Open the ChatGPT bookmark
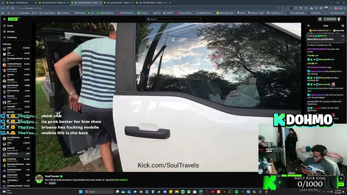This screenshot has width=347, height=195. pyautogui.click(x=168, y=13)
